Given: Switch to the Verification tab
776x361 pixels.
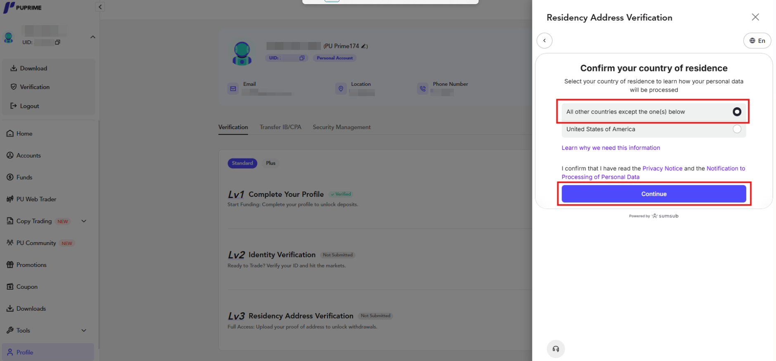Looking at the screenshot, I should pyautogui.click(x=233, y=127).
